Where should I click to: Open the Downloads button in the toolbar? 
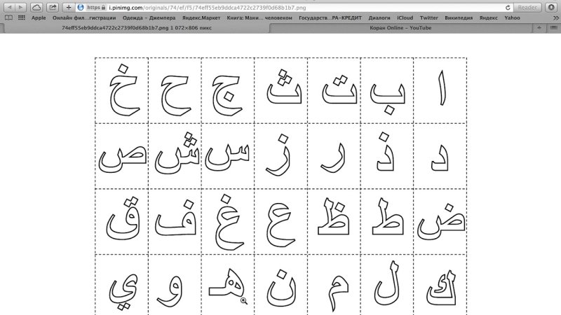552,7
